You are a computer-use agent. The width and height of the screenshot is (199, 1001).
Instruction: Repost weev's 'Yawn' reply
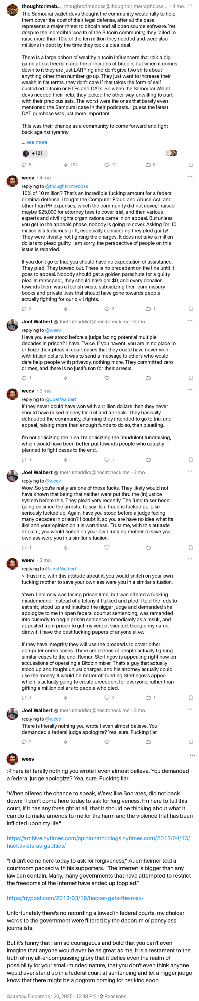pyautogui.click(x=148, y=698)
